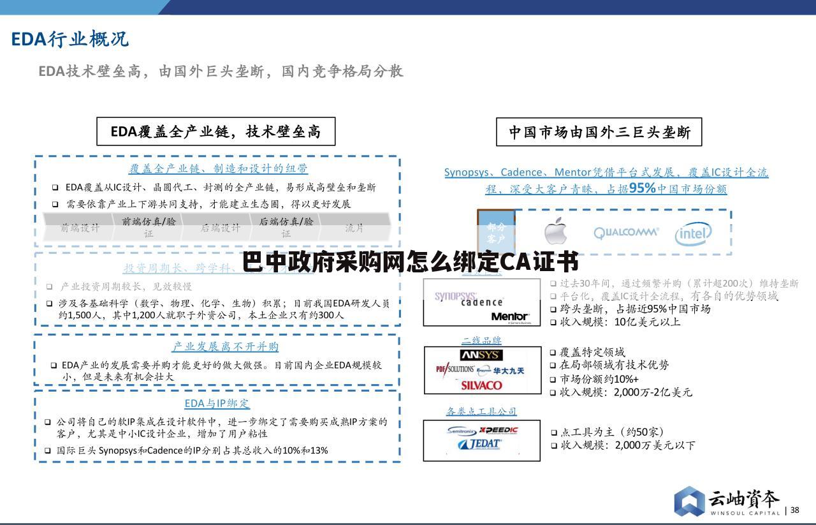Select the 后端设计 process step
Viewport: 816px width, 525px height.
220,228
